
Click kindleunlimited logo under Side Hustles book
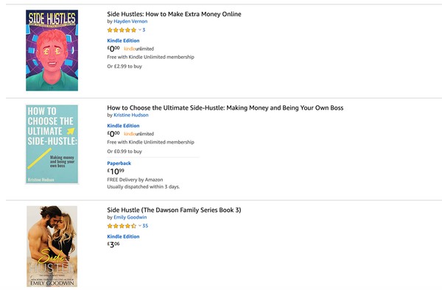pos(139,49)
